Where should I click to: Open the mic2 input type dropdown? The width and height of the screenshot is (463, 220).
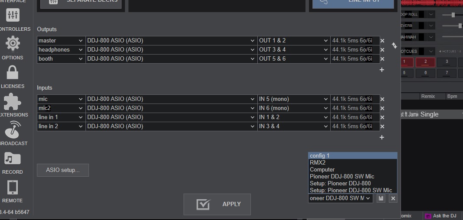pos(81,108)
